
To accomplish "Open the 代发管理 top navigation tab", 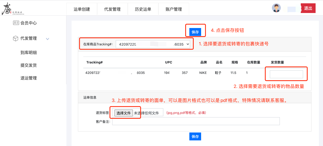I will click(112, 9).
